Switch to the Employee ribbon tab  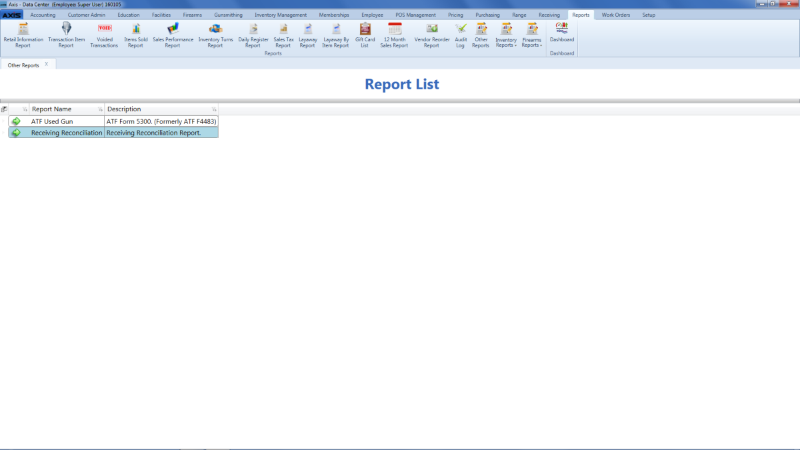click(x=373, y=15)
